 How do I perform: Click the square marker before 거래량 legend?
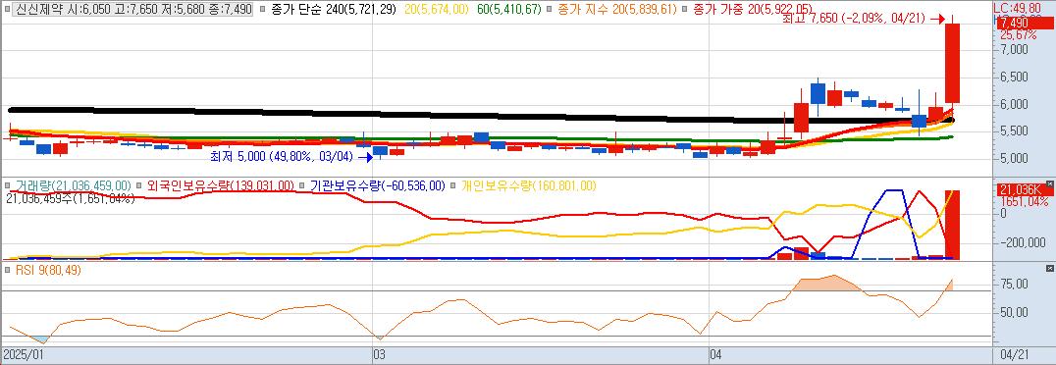coord(8,185)
